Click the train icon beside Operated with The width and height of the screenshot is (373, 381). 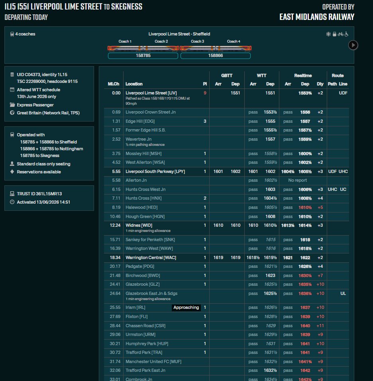[x=12, y=135]
